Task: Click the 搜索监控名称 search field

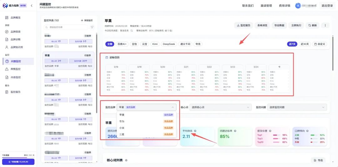Action: click(x=66, y=27)
